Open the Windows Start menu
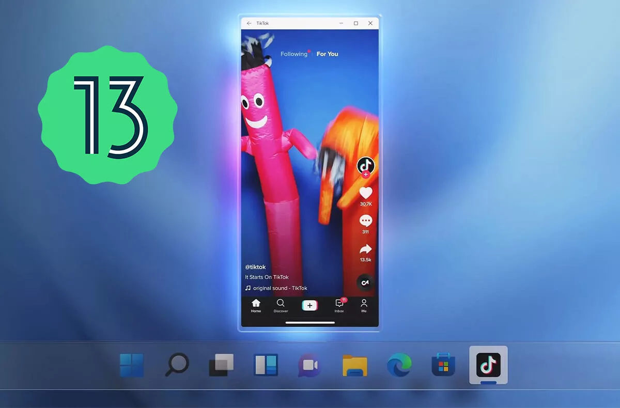 pyautogui.click(x=132, y=365)
